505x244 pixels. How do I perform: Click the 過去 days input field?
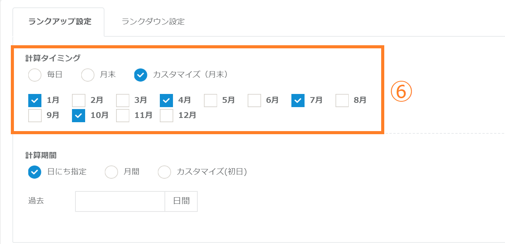(x=120, y=201)
